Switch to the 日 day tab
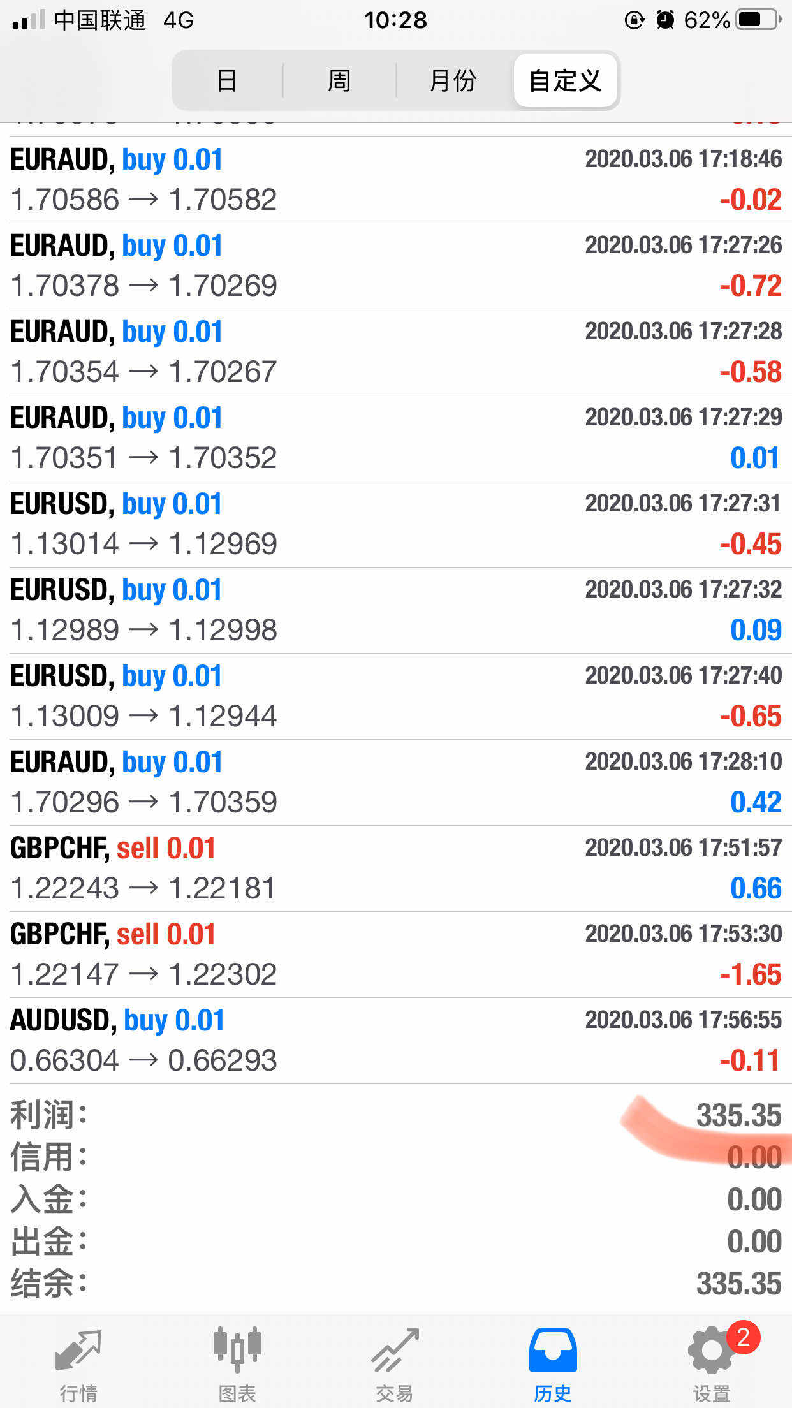792x1408 pixels. 227,81
